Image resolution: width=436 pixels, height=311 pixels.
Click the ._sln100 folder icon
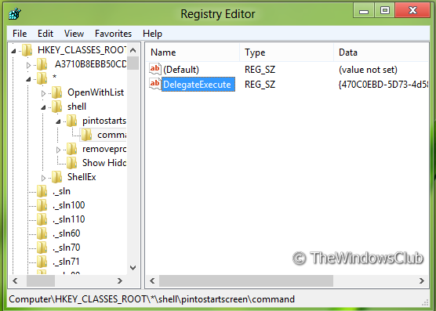[42, 205]
